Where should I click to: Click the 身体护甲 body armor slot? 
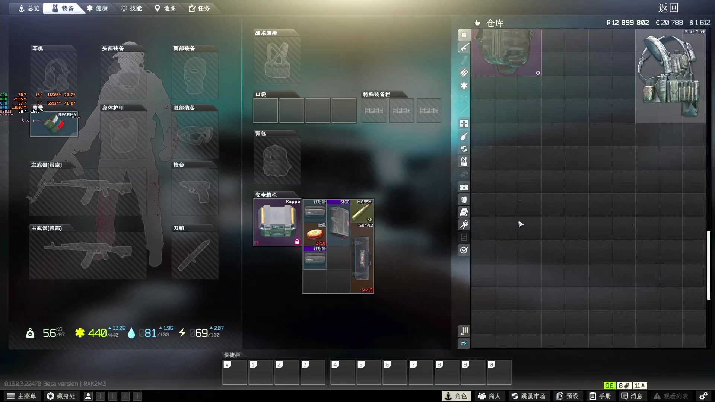click(123, 135)
